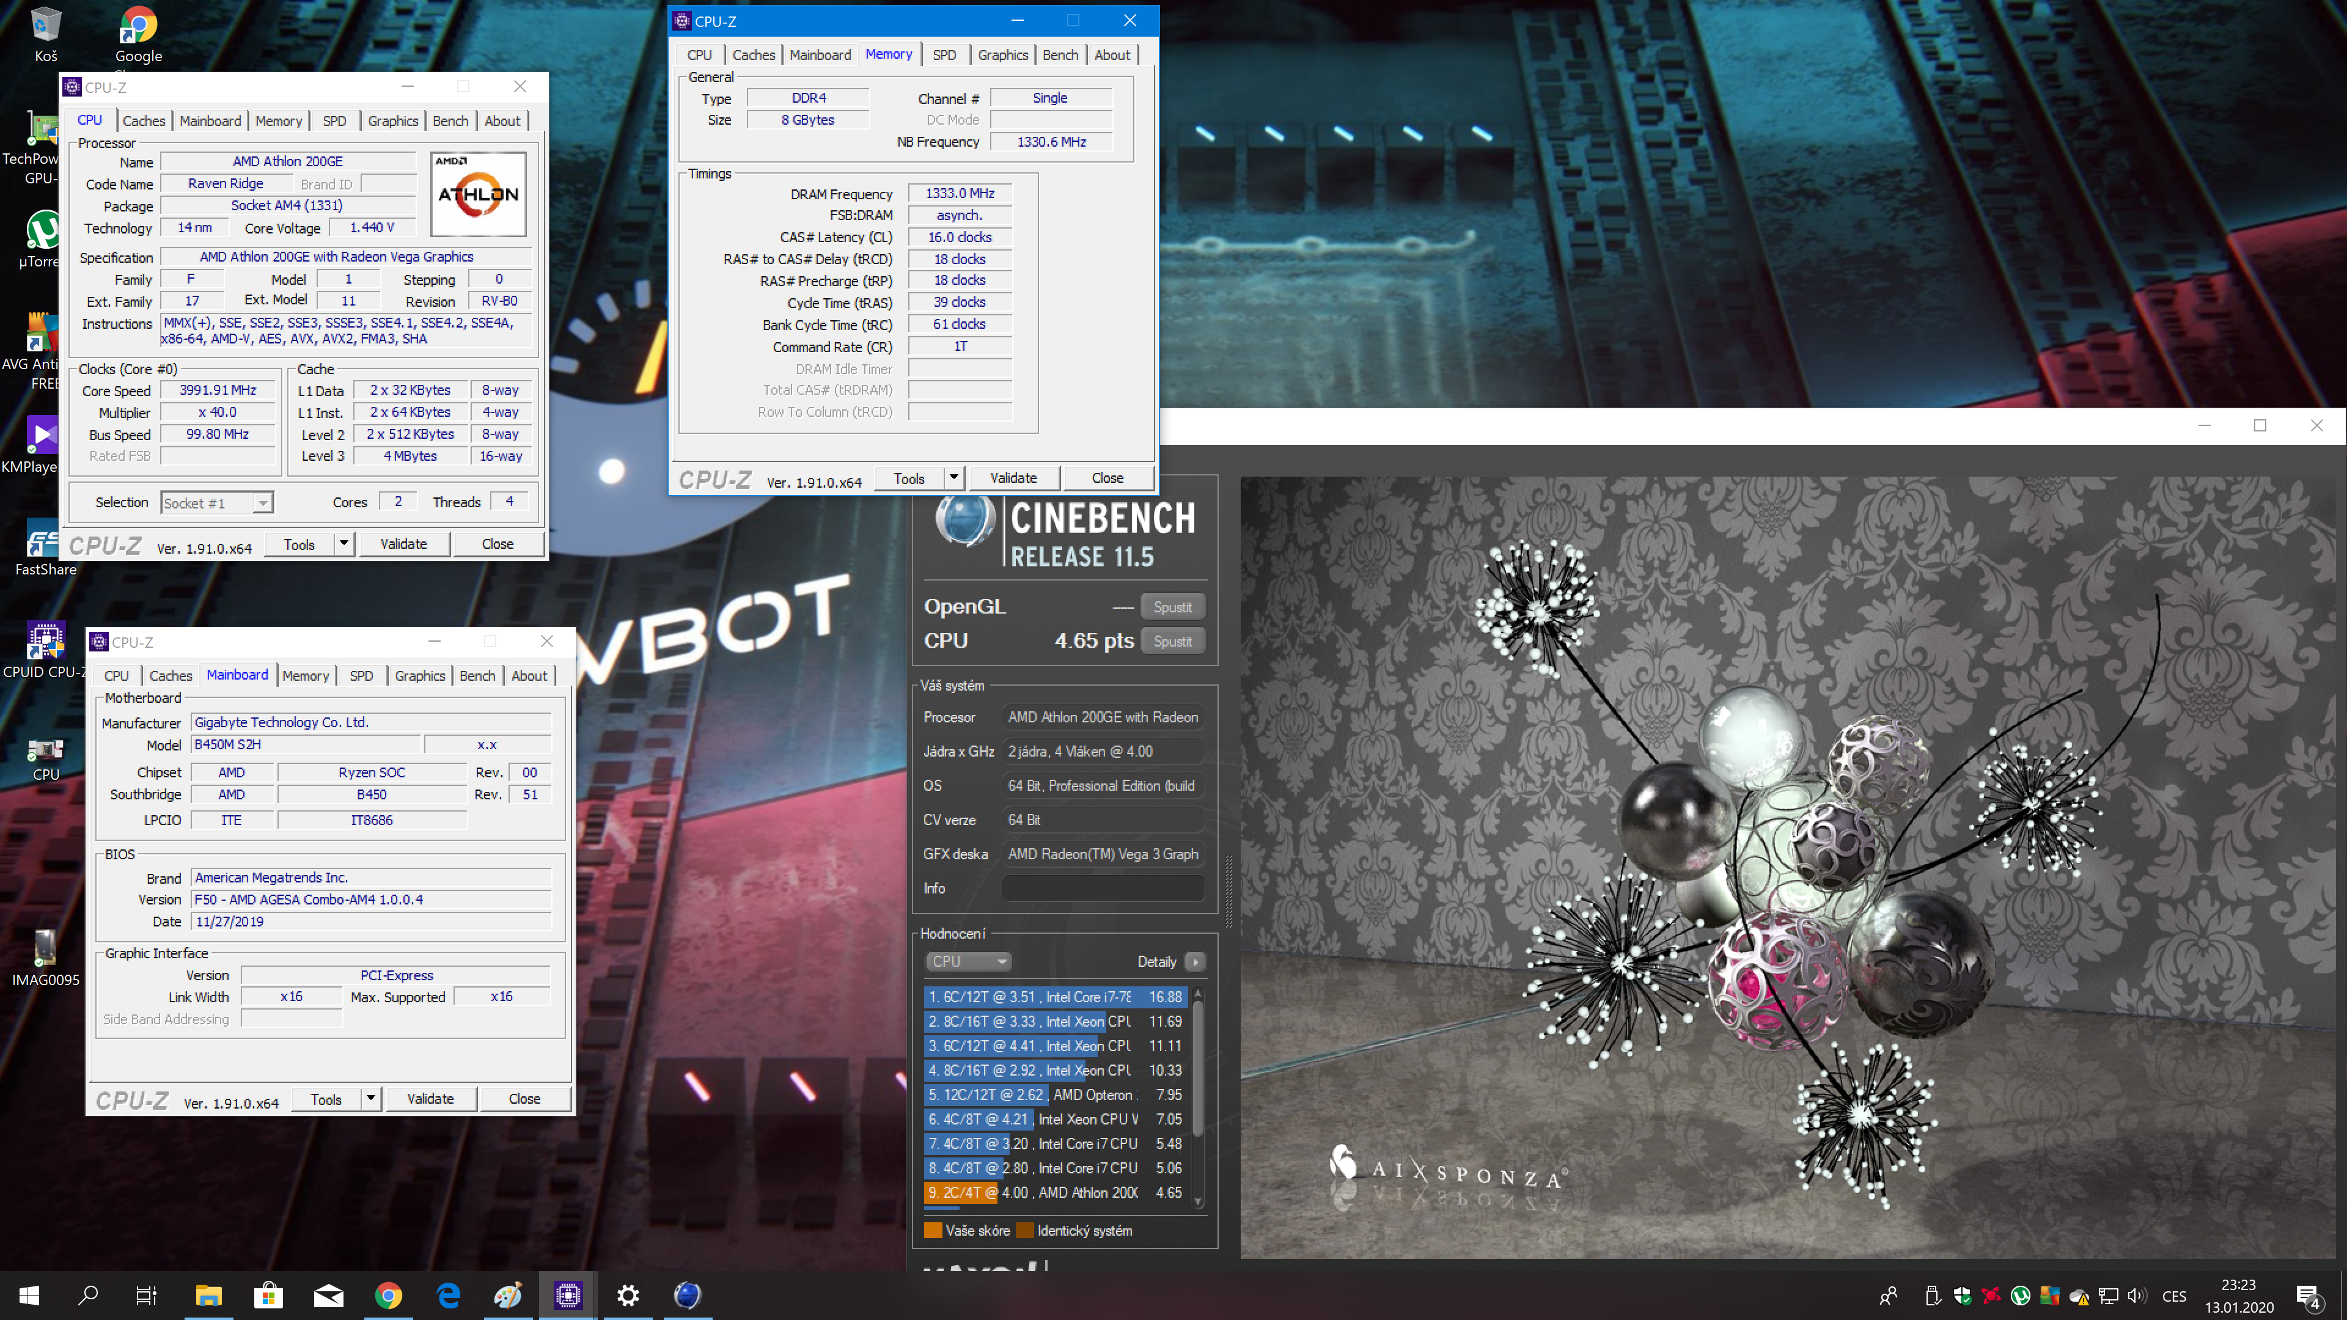Expand Tools arrow in CPU-Z Mainboard window
This screenshot has height=1320, width=2347.
(x=371, y=1099)
